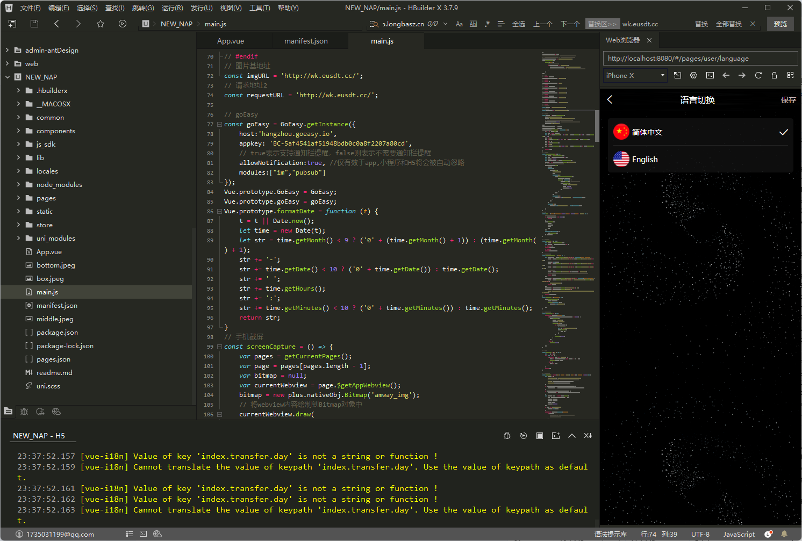This screenshot has height=541, width=802.
Task: Toggle the replace area 替换区 button
Action: click(602, 24)
